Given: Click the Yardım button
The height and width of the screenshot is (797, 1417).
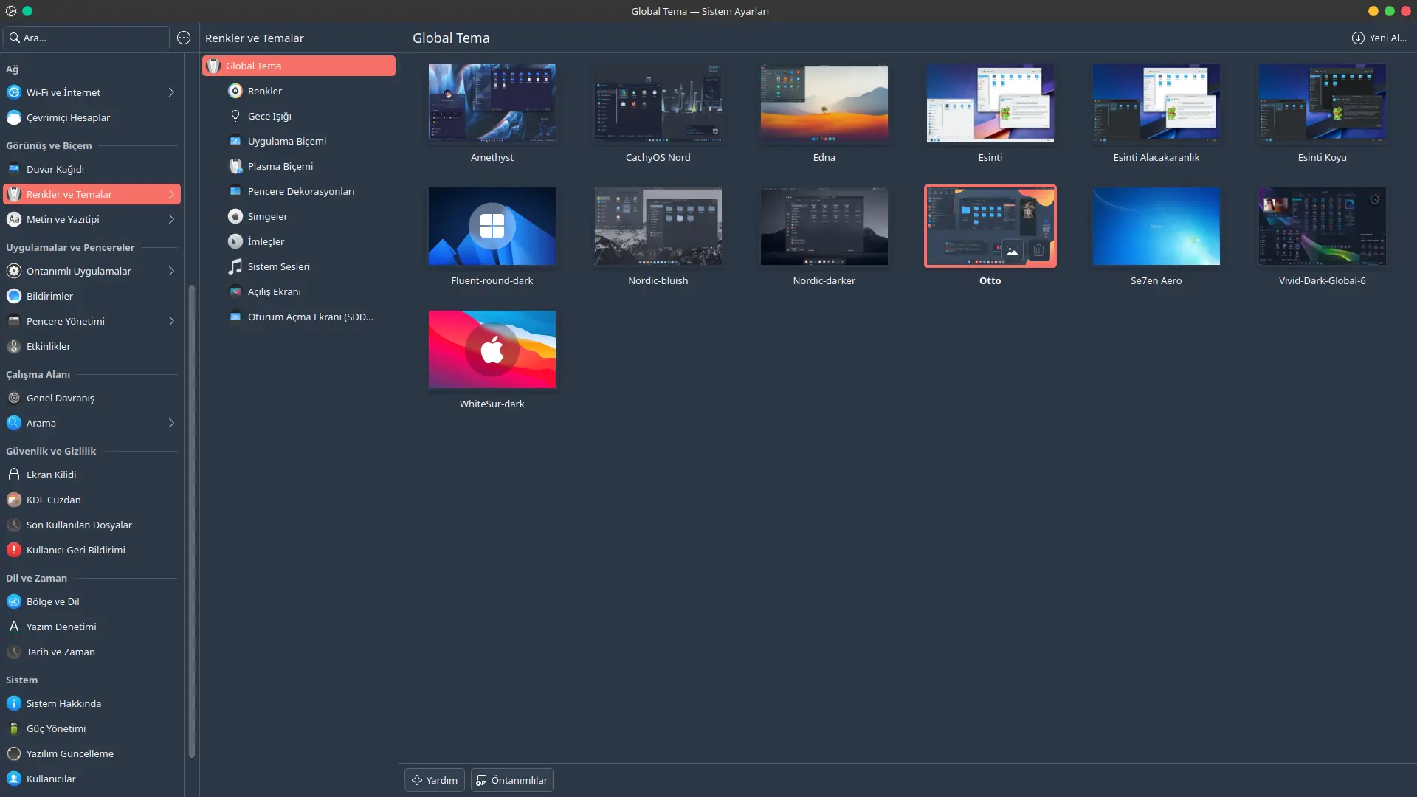Looking at the screenshot, I should point(435,780).
